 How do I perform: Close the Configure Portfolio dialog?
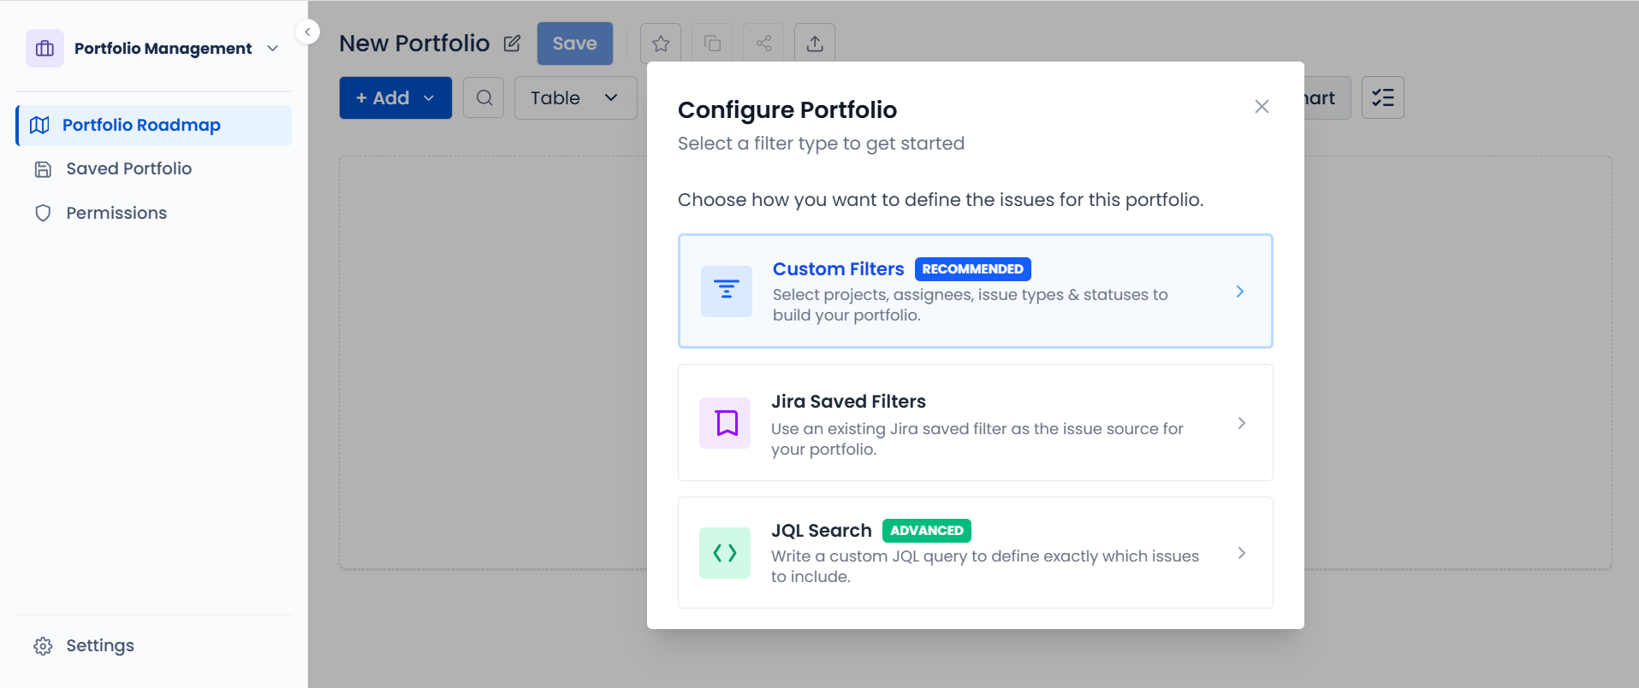(1262, 107)
